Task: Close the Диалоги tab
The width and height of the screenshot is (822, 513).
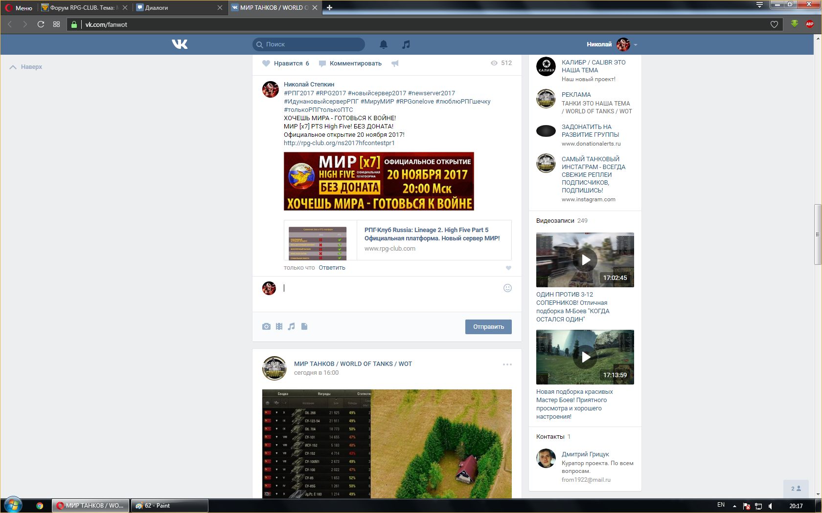Action: coord(220,8)
